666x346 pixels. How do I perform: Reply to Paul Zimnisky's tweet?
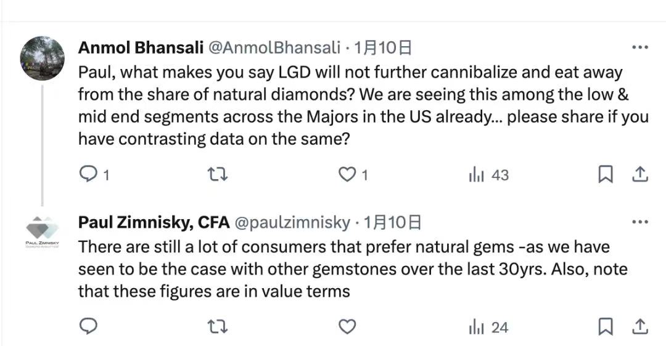pyautogui.click(x=89, y=326)
